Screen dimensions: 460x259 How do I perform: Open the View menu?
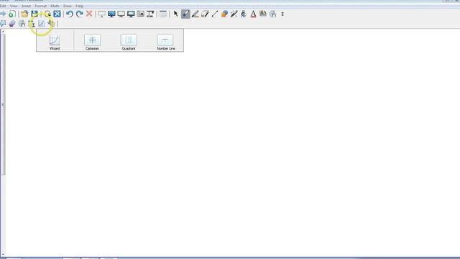14,6
